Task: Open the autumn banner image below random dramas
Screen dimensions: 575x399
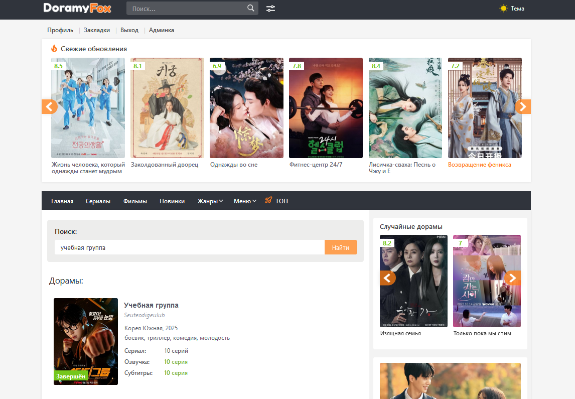Action: (451, 380)
